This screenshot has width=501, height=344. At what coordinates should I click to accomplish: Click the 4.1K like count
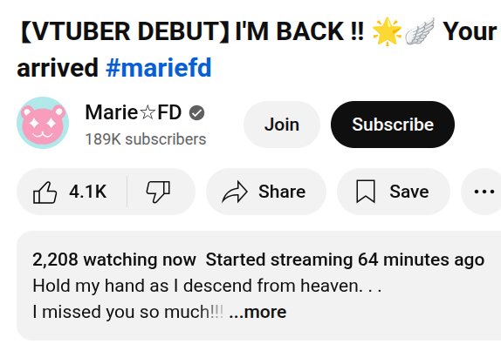click(x=88, y=192)
